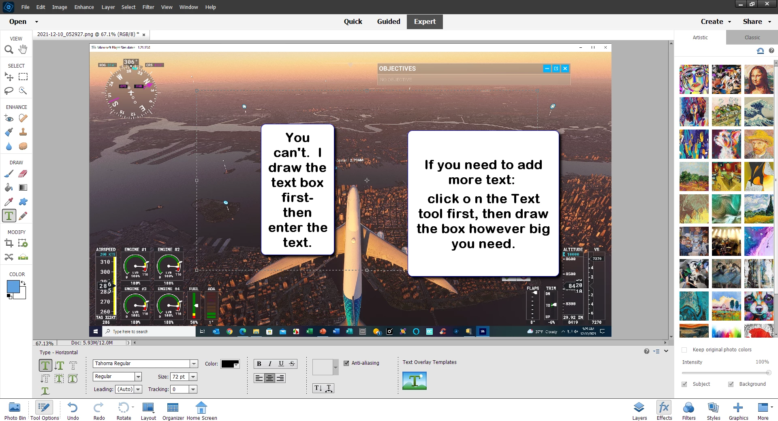The width and height of the screenshot is (778, 421).
Task: Enable Keep original photo colors
Action: tap(684, 350)
